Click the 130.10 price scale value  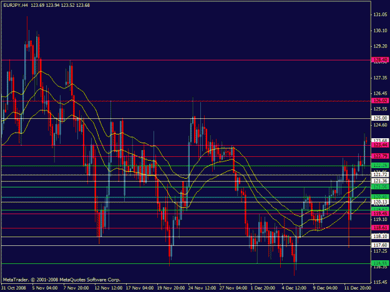pyautogui.click(x=380, y=31)
